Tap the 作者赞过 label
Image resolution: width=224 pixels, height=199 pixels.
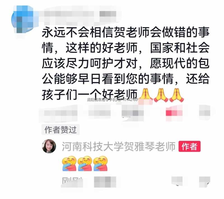tap(60, 130)
